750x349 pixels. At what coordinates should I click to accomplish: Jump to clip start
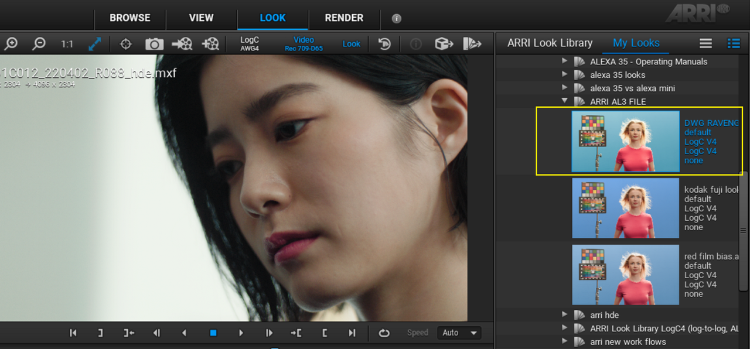tap(73, 333)
